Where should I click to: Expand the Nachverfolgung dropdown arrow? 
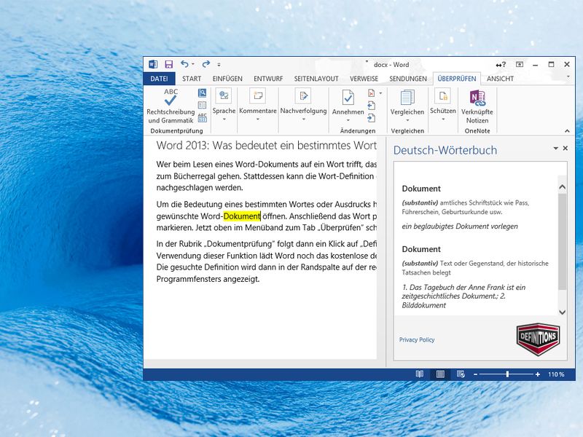click(303, 119)
